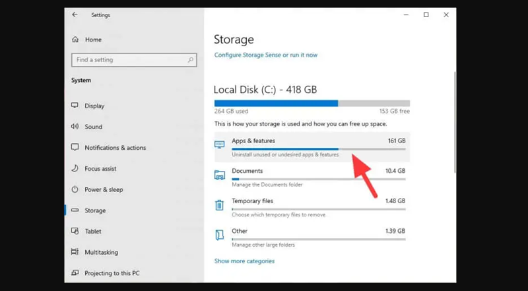
Task: Click the Power & sleep icon
Action: click(x=75, y=189)
